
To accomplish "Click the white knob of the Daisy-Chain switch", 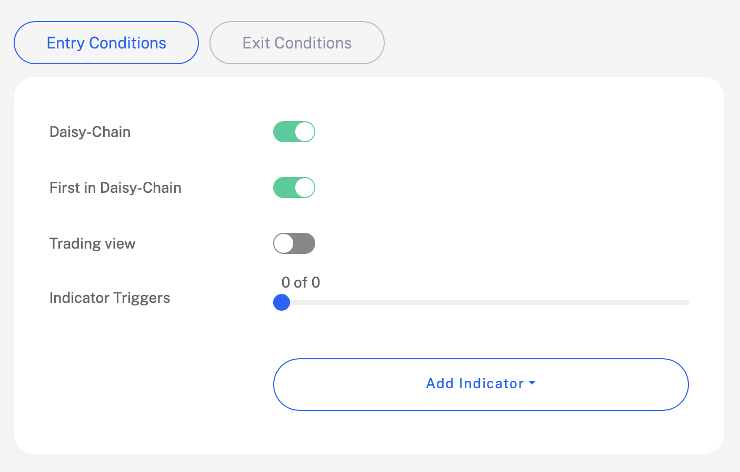I will (304, 132).
